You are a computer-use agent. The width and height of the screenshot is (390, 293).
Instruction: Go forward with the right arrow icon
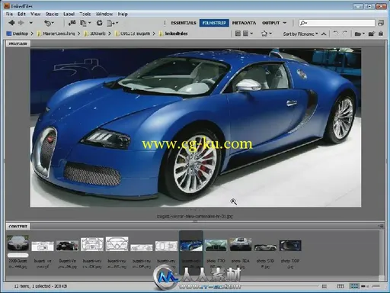(21, 23)
